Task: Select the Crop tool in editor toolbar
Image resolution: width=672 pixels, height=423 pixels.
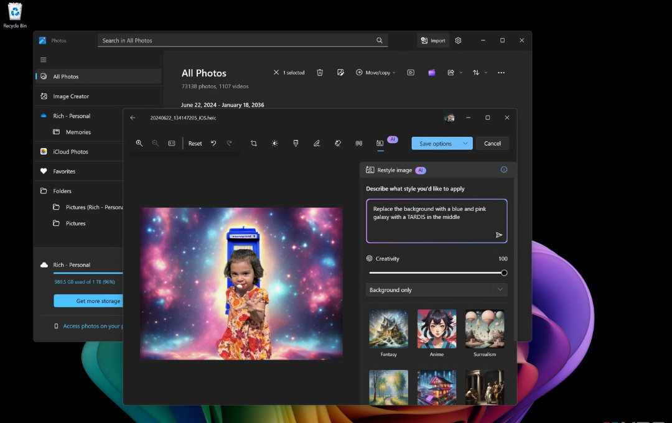Action: 254,143
